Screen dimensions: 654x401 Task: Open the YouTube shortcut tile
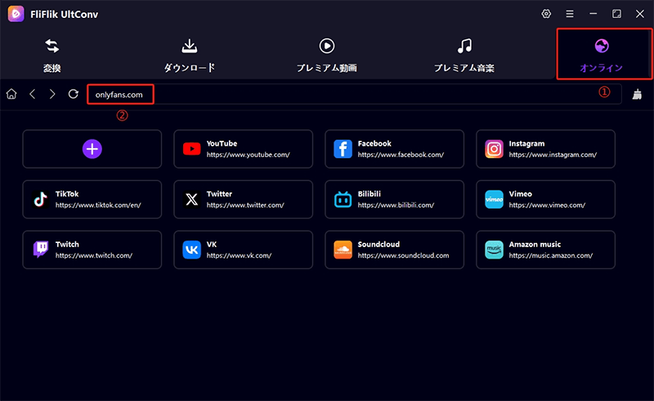pos(243,148)
